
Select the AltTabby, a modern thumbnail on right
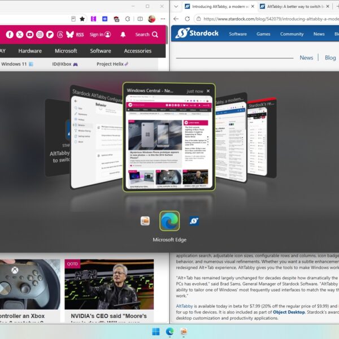pos(231,138)
